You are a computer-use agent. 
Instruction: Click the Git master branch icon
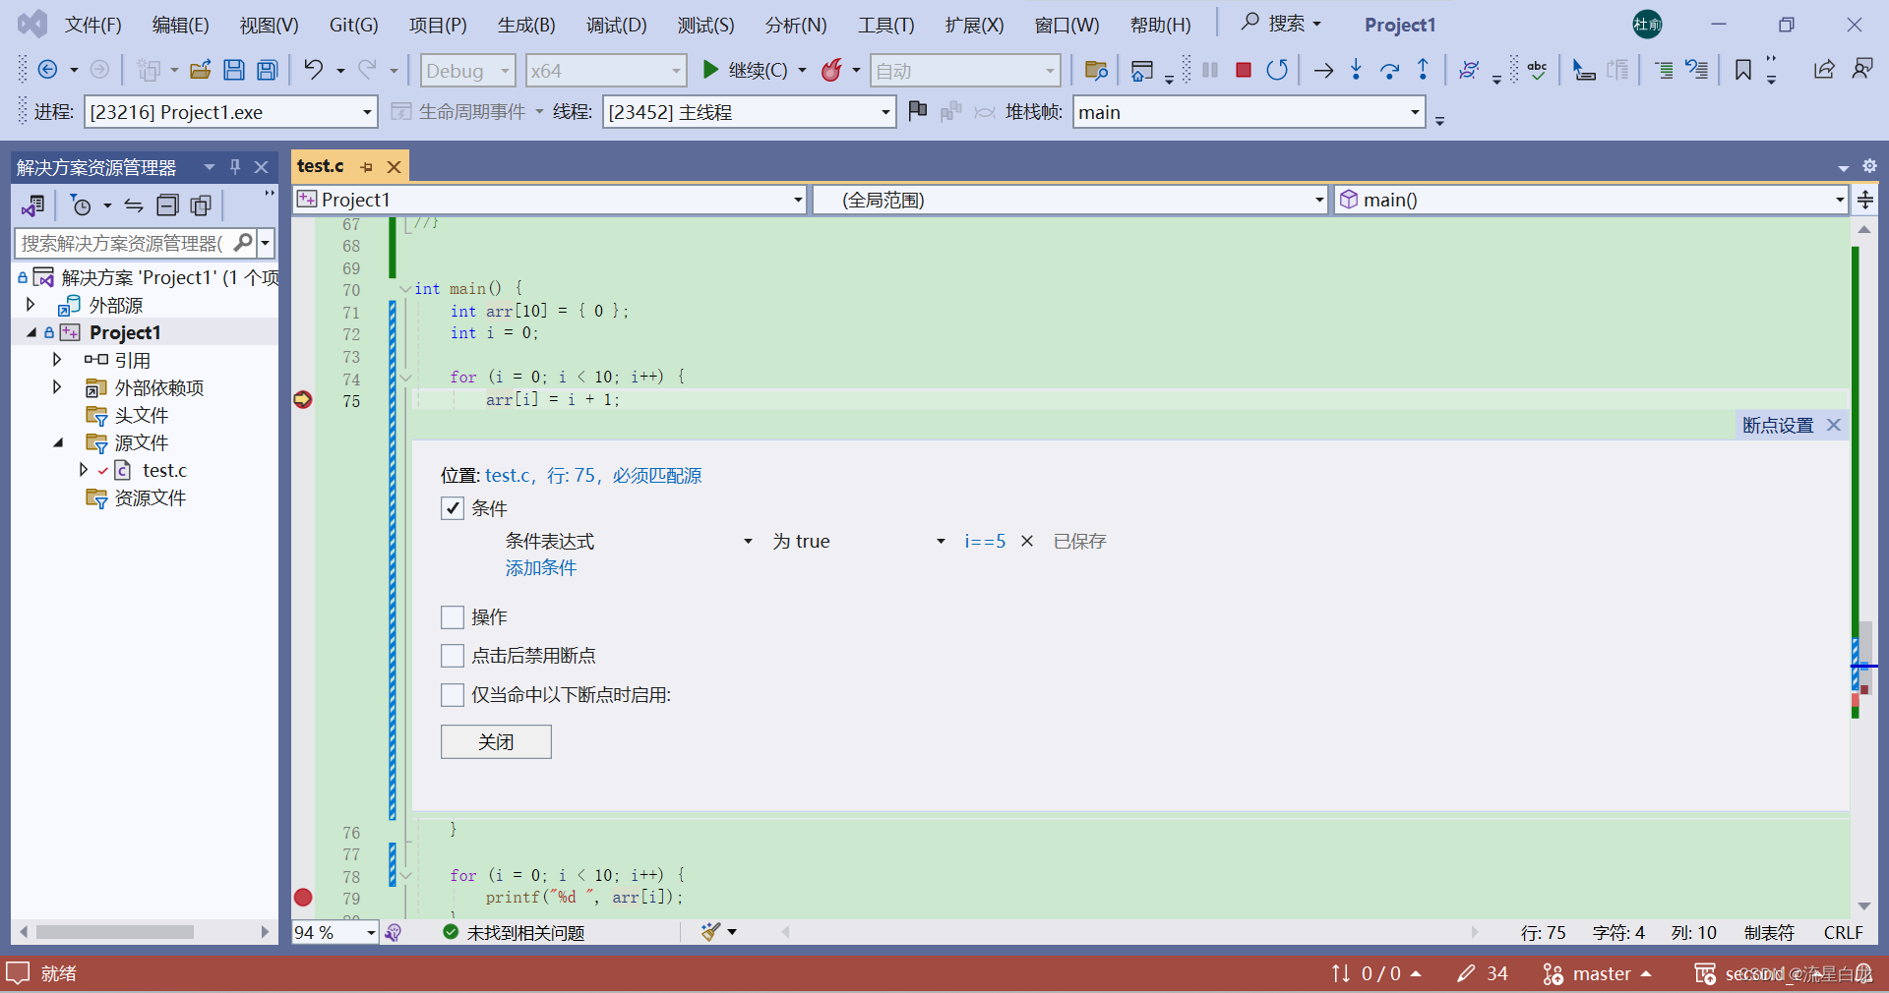click(1553, 973)
